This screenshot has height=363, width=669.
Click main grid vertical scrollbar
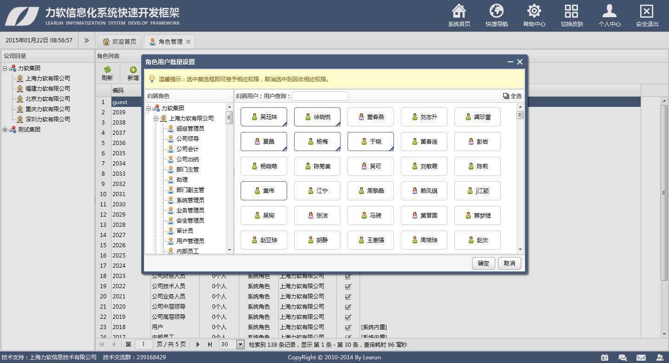pos(664,192)
